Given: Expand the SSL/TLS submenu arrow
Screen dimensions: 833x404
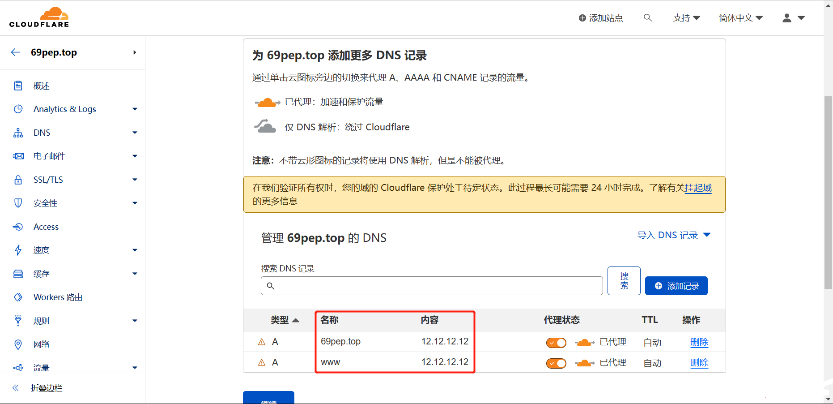Looking at the screenshot, I should pyautogui.click(x=135, y=180).
